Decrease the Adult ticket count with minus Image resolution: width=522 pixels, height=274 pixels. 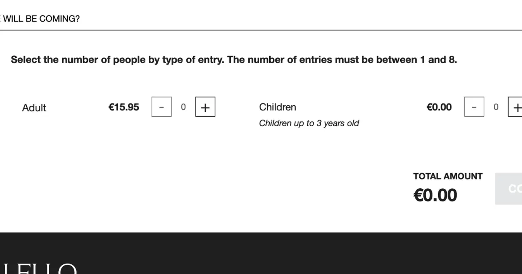(x=161, y=107)
